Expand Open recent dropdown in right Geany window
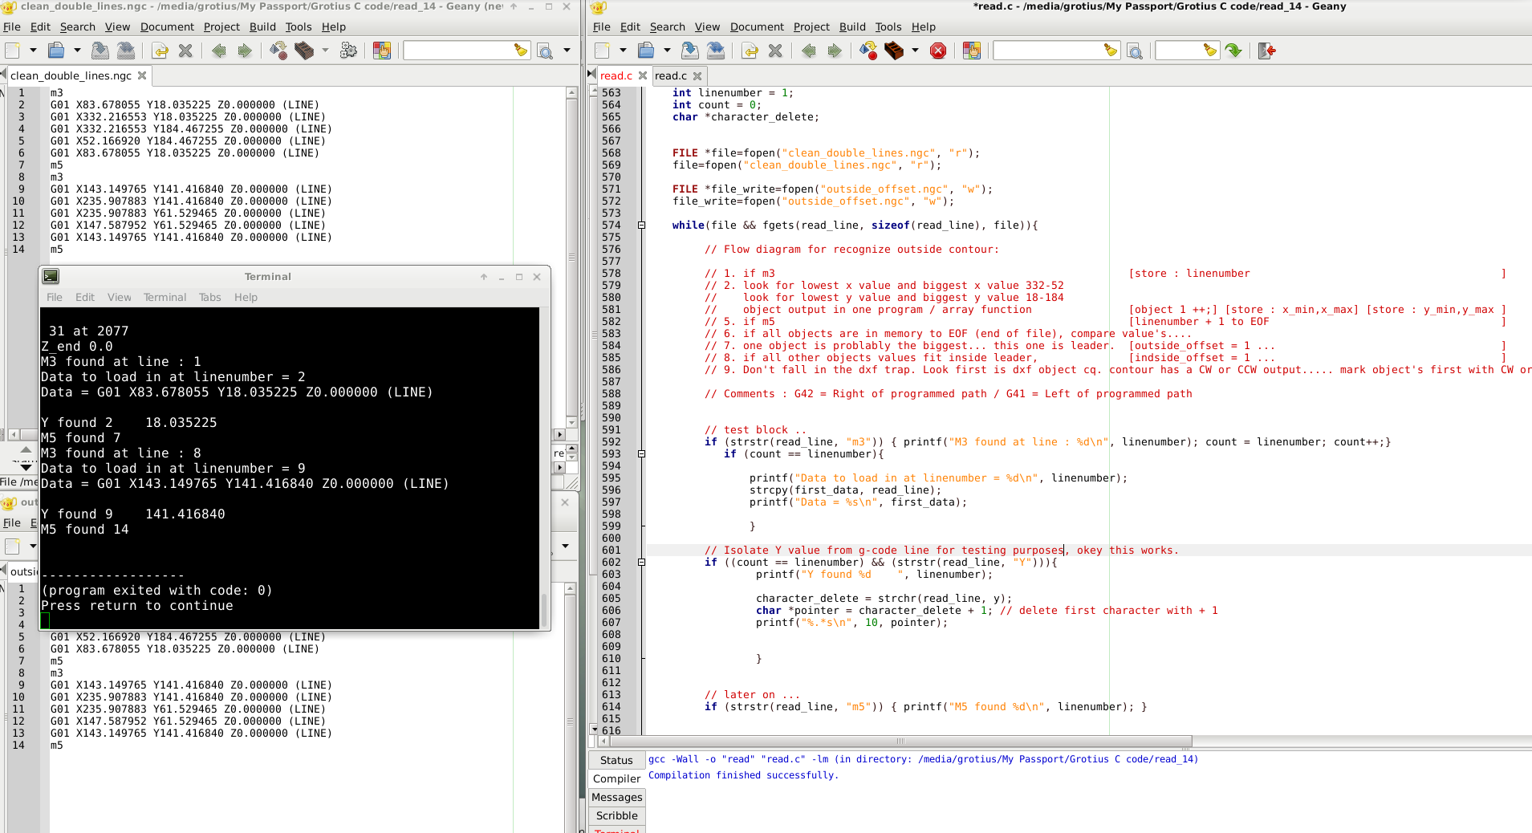The width and height of the screenshot is (1532, 833). point(667,51)
